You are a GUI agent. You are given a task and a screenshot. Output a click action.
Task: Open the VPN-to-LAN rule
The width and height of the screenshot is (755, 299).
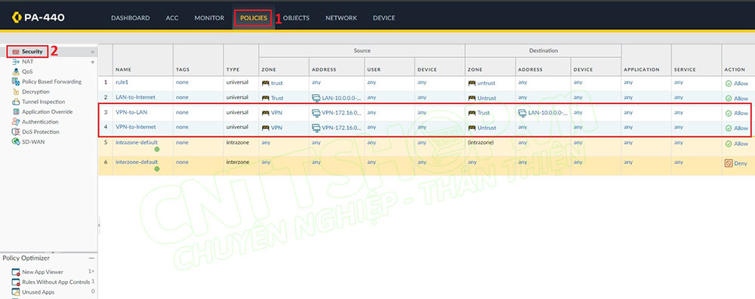(x=131, y=112)
